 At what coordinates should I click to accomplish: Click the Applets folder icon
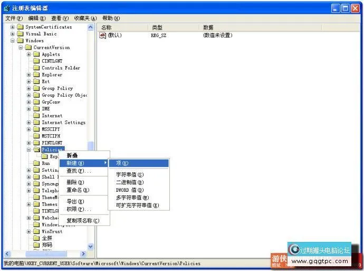point(36,54)
